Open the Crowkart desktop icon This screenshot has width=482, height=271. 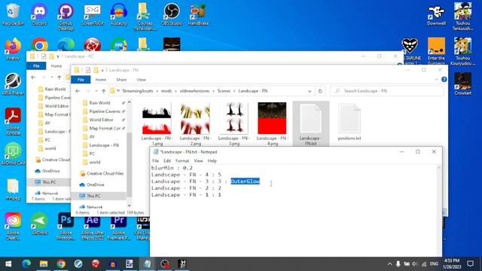(462, 84)
